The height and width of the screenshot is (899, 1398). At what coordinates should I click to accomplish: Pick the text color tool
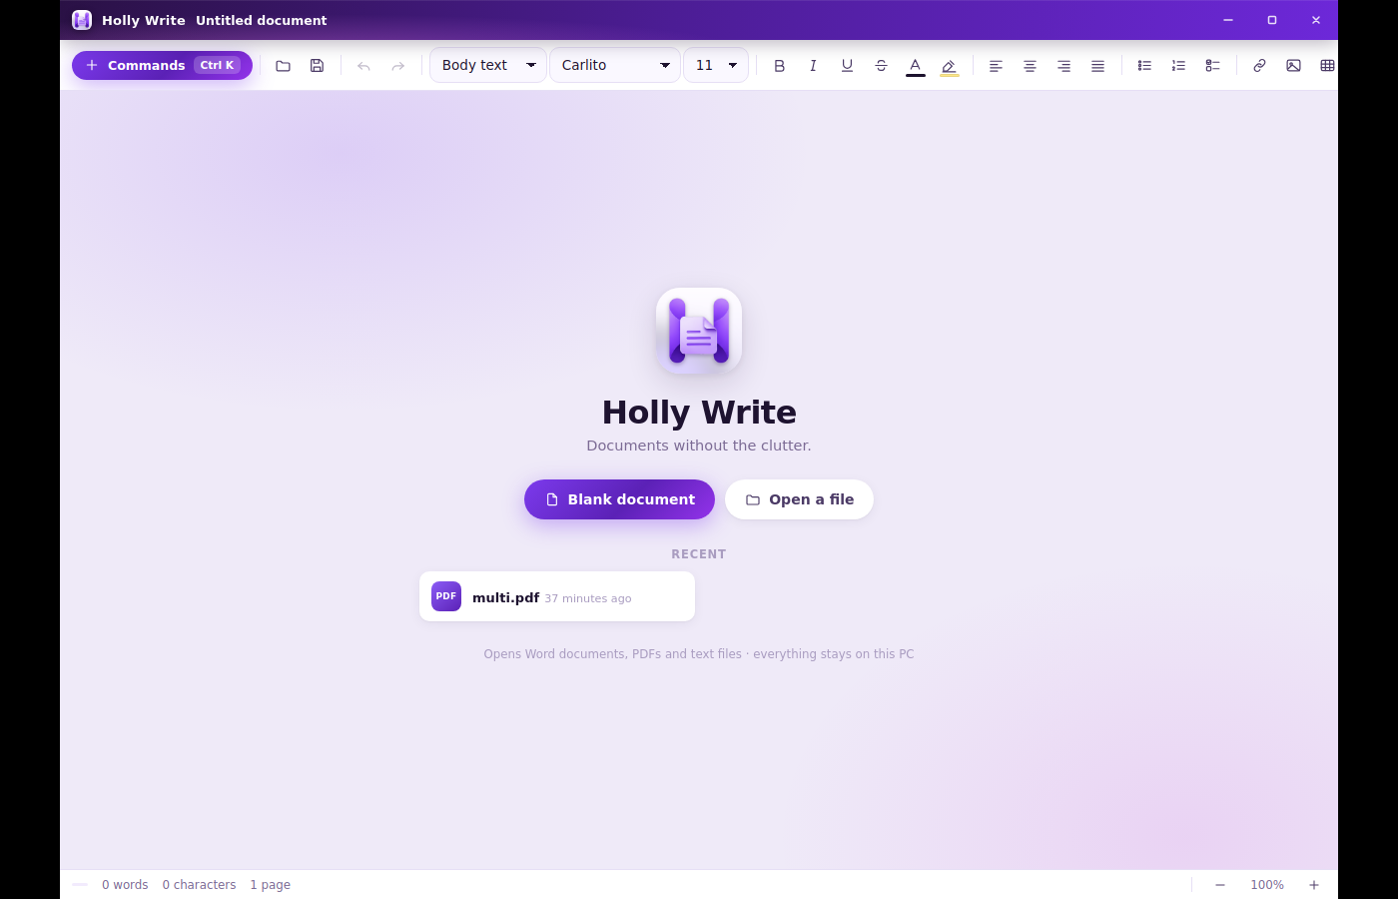pos(915,66)
